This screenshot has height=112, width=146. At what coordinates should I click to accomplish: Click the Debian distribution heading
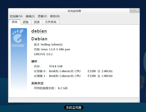pyautogui.click(x=39, y=39)
